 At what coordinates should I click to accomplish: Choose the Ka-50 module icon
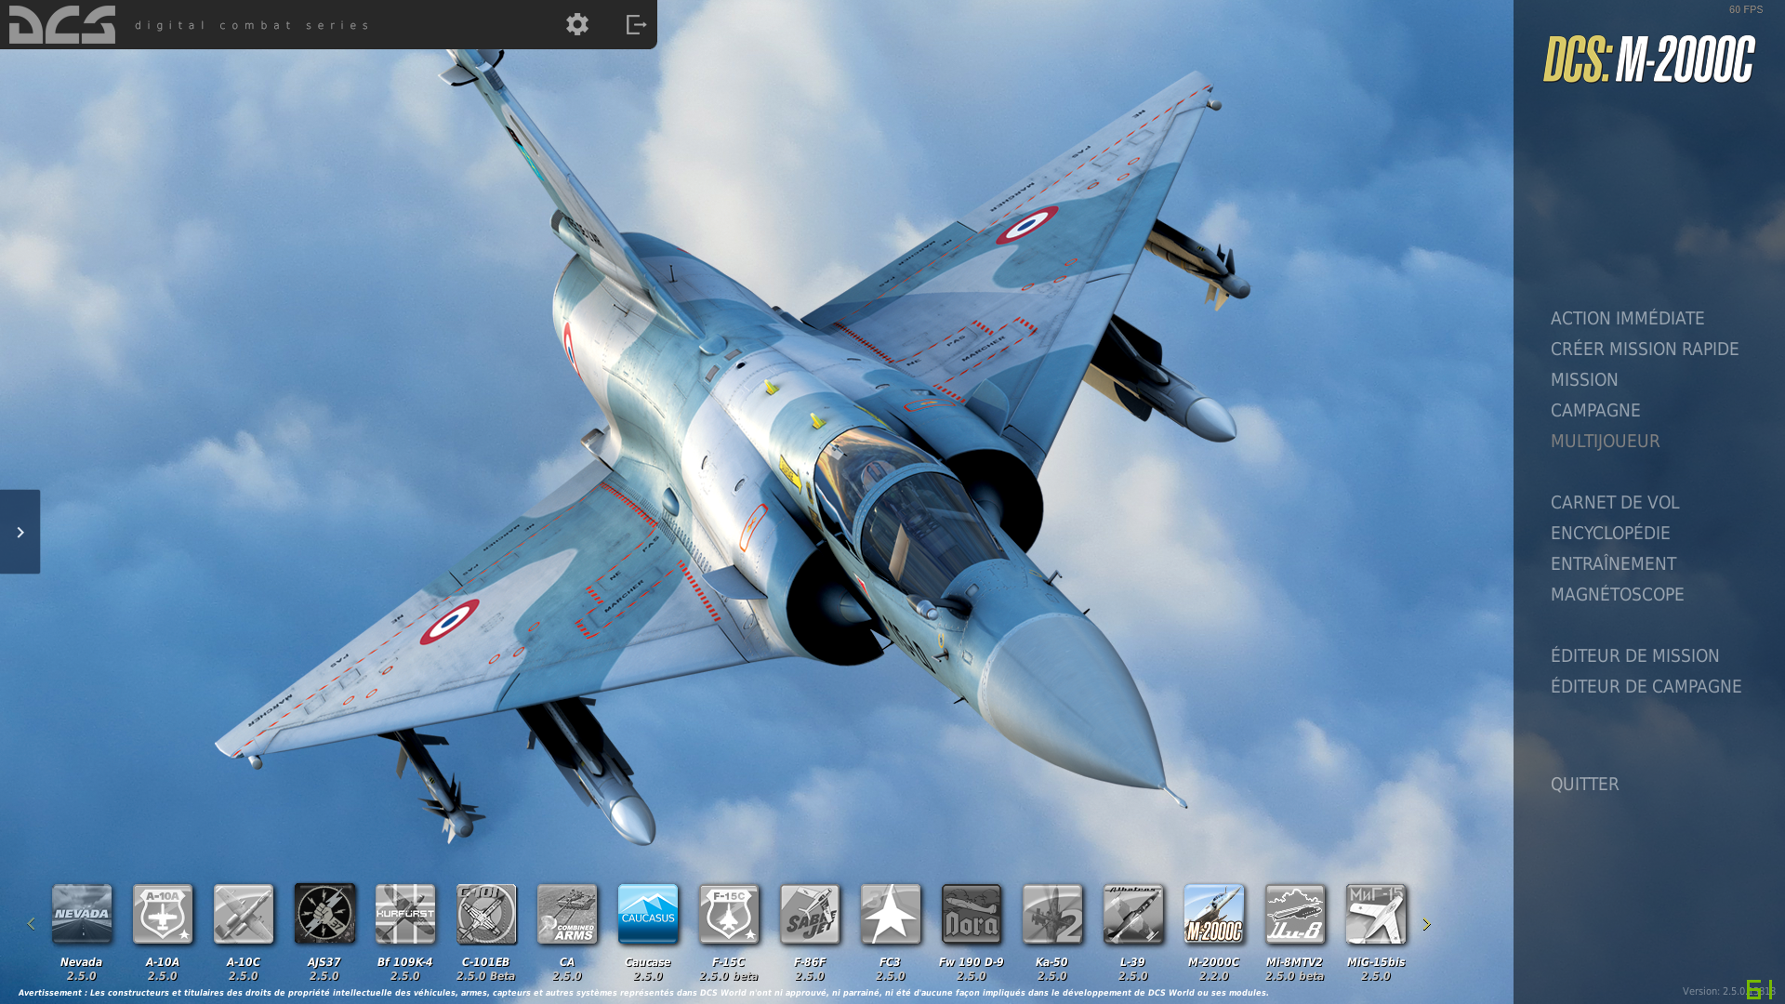coord(1052,914)
